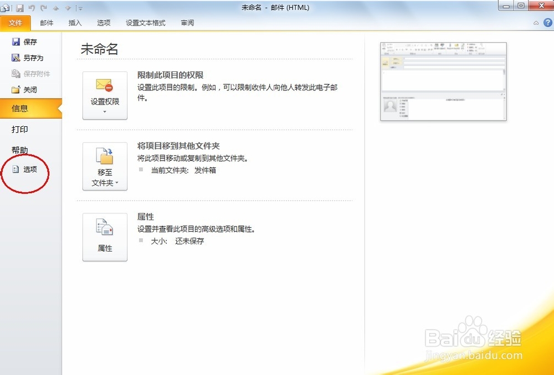Image resolution: width=554 pixels, height=375 pixels.
Task: Click the previous item arrow on Quick Access Toolbar
Action: point(57,8)
